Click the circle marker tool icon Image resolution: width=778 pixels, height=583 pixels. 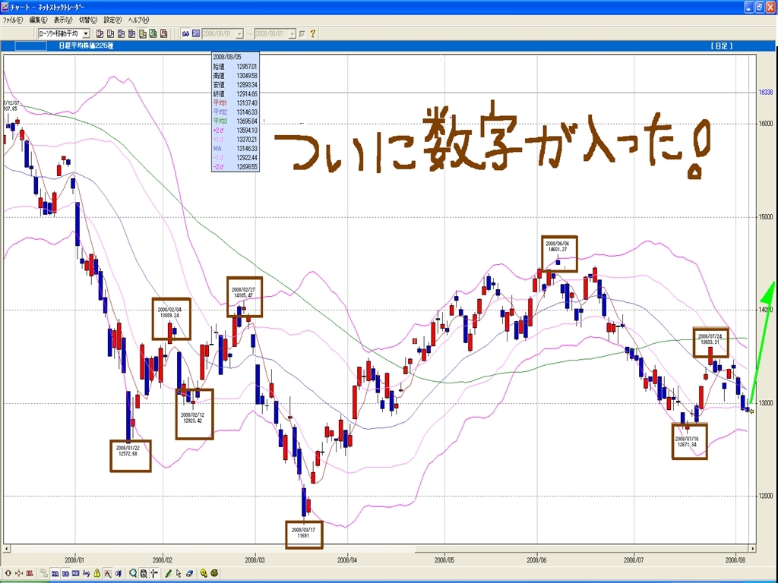8,574
